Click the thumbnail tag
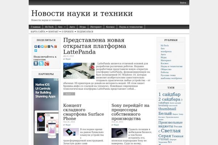 pyautogui.click(x=167, y=109)
